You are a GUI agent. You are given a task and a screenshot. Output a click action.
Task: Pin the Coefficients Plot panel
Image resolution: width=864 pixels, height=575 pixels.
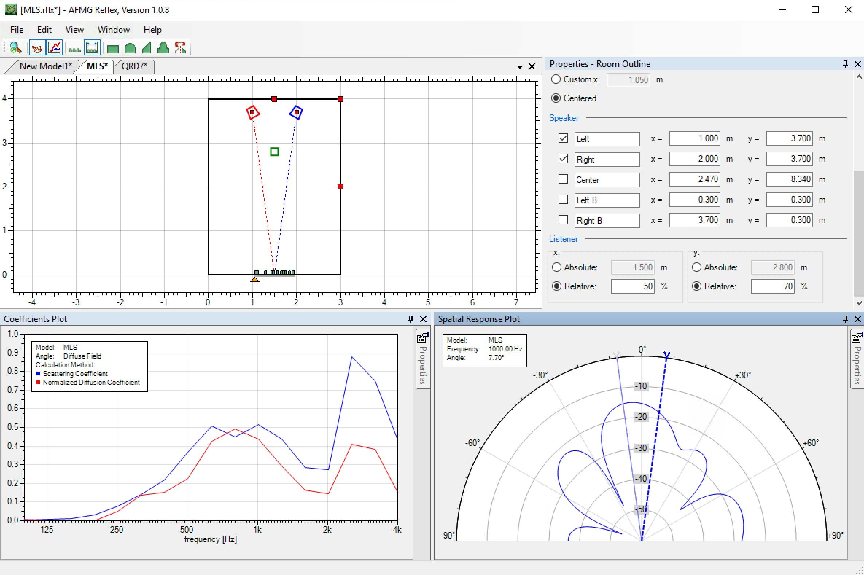pos(411,319)
